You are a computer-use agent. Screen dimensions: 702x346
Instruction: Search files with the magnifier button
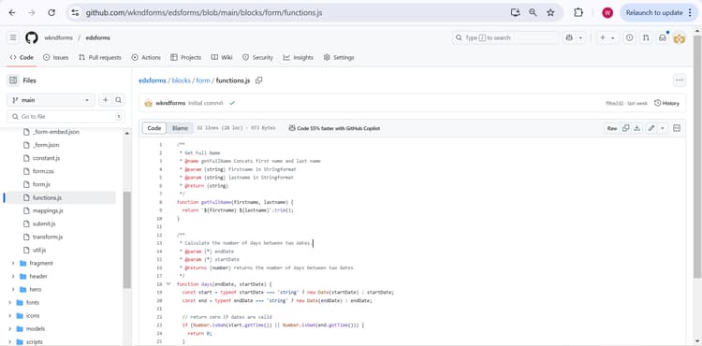118,100
